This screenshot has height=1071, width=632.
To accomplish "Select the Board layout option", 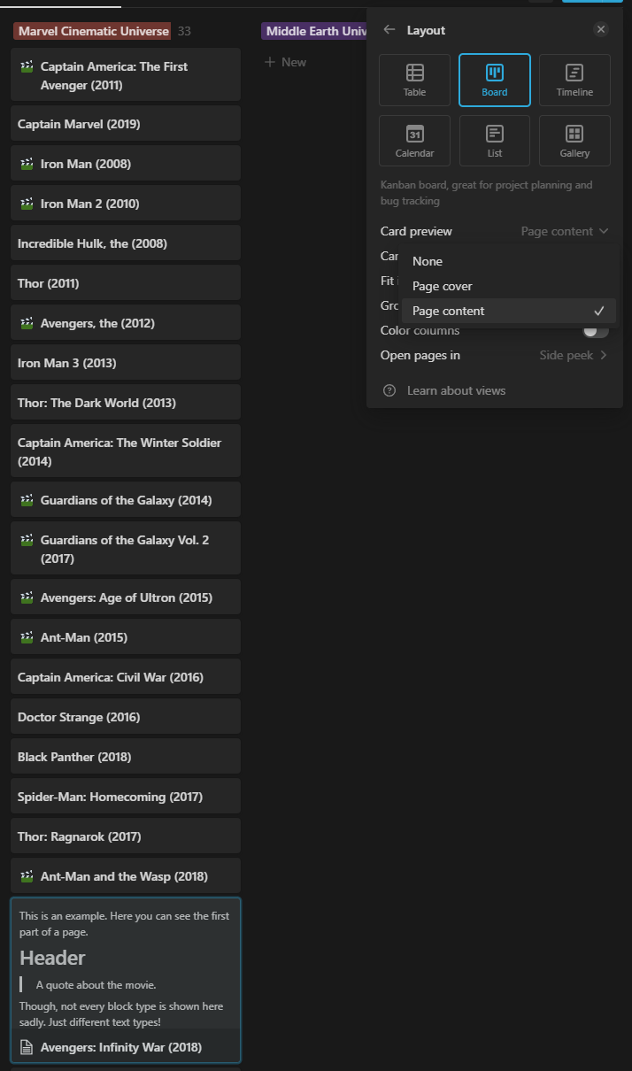I will pos(495,80).
